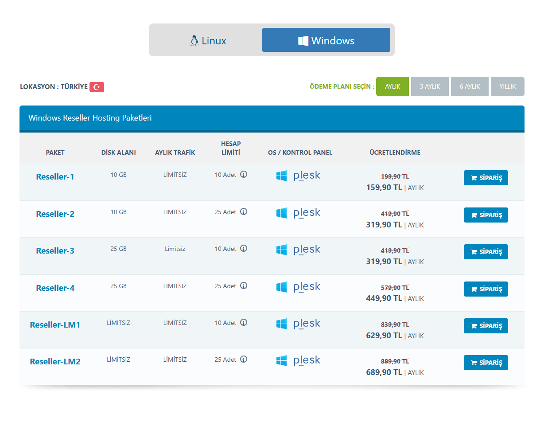Switch to YILLIK payment plan
The width and height of the screenshot is (548, 430).
click(x=507, y=86)
